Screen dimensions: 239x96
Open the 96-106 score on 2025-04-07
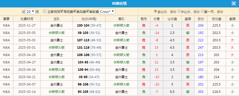pyautogui.click(x=83, y=84)
